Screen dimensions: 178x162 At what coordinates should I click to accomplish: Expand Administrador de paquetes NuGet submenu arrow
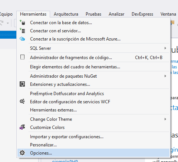[x=165, y=76]
